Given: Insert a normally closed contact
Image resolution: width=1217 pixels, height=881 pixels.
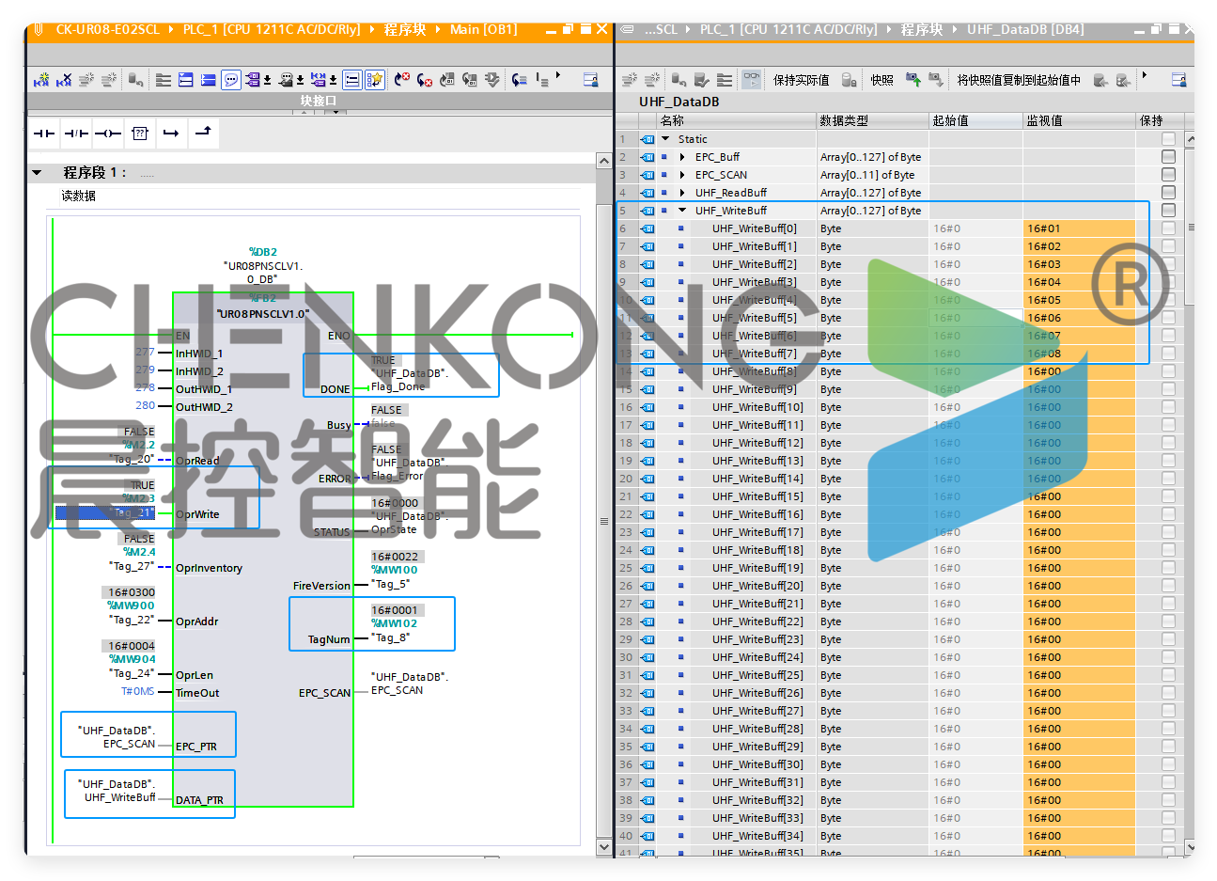Looking at the screenshot, I should [76, 134].
